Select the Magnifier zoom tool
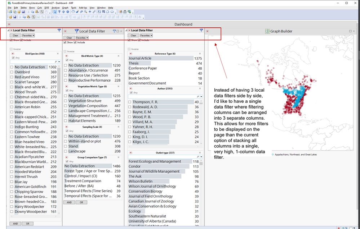The width and height of the screenshot is (360, 229). point(85,12)
